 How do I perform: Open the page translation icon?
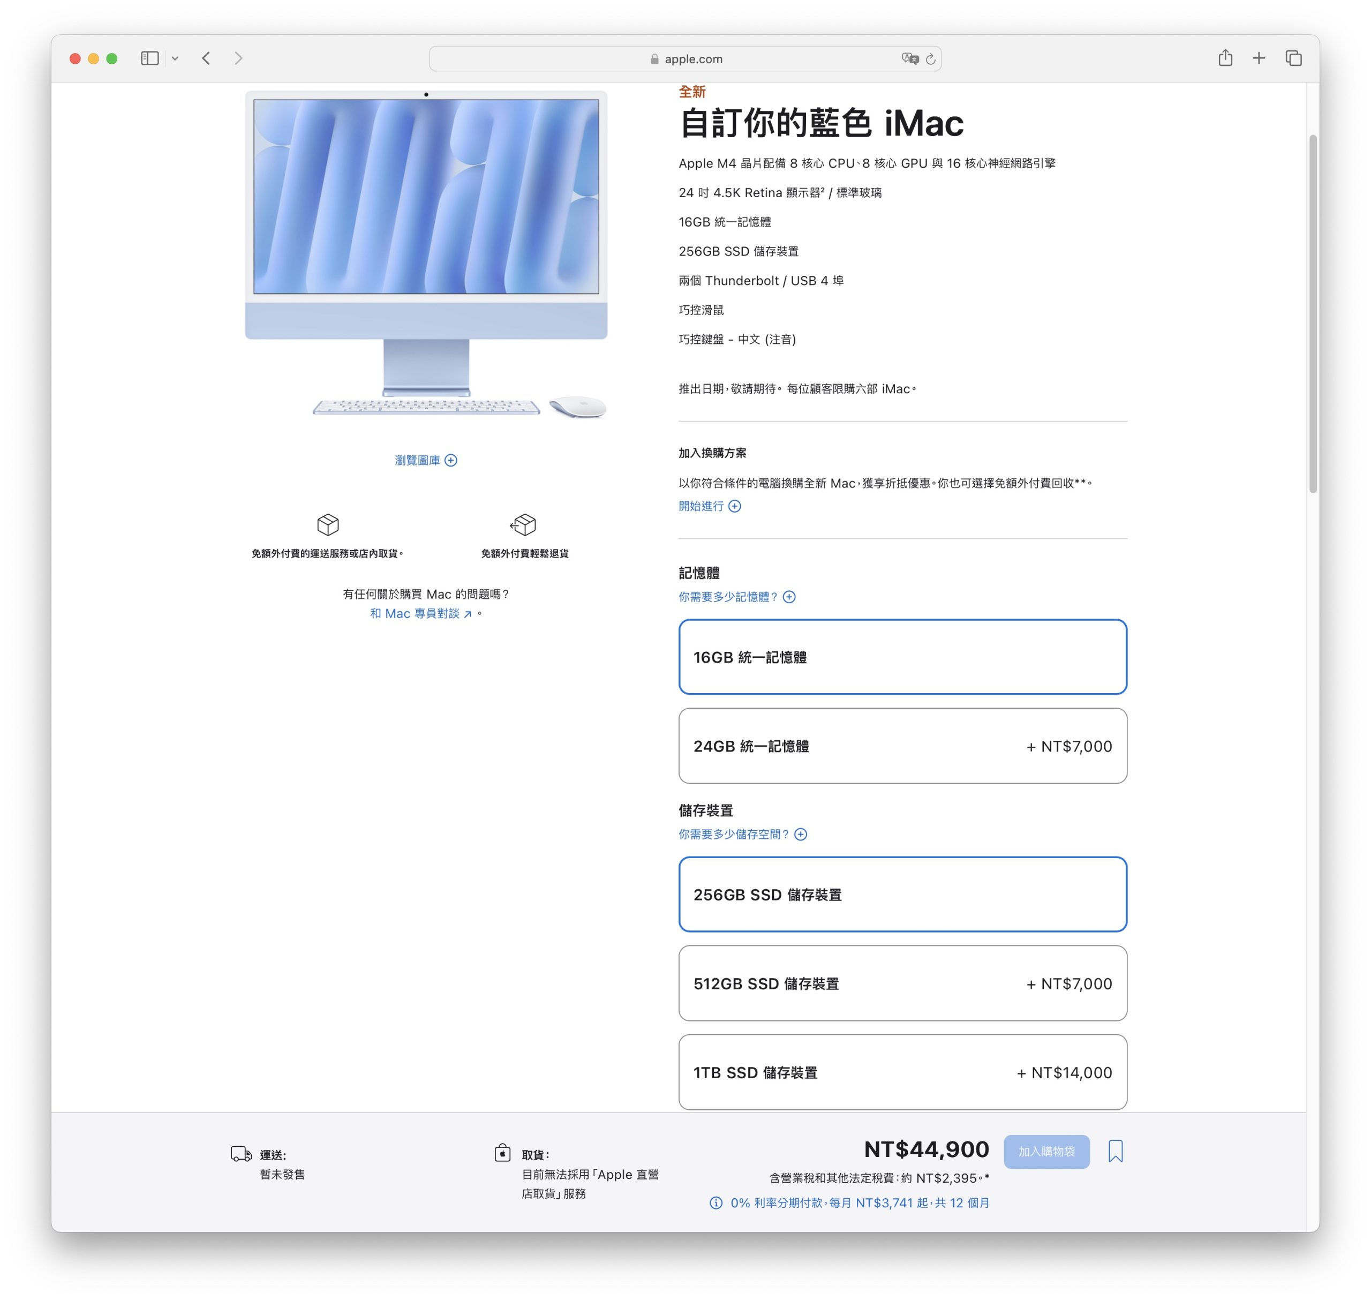(x=909, y=59)
